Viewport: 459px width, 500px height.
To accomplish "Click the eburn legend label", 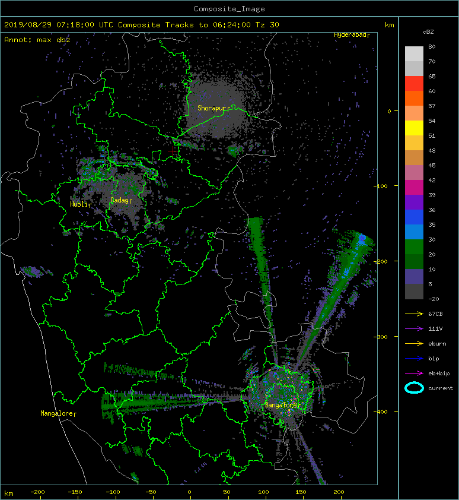I will (437, 343).
